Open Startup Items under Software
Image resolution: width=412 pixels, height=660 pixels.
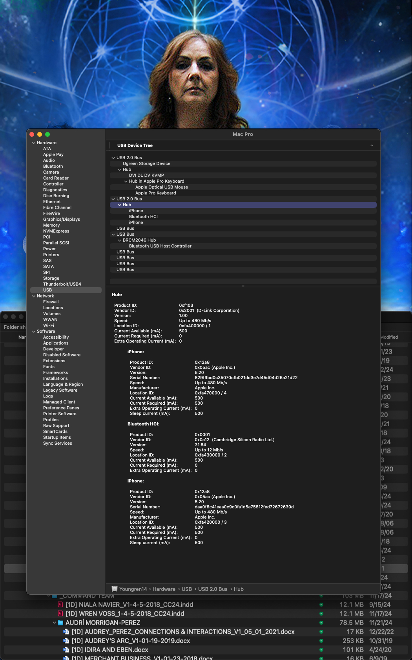point(57,437)
